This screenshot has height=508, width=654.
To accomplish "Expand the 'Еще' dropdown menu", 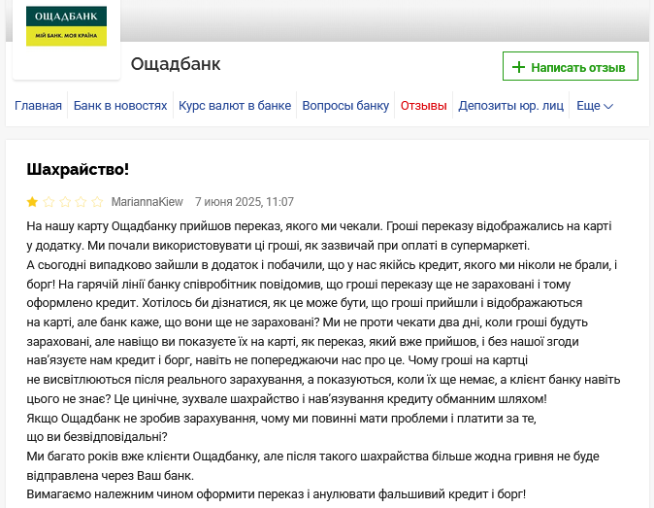I will [595, 106].
